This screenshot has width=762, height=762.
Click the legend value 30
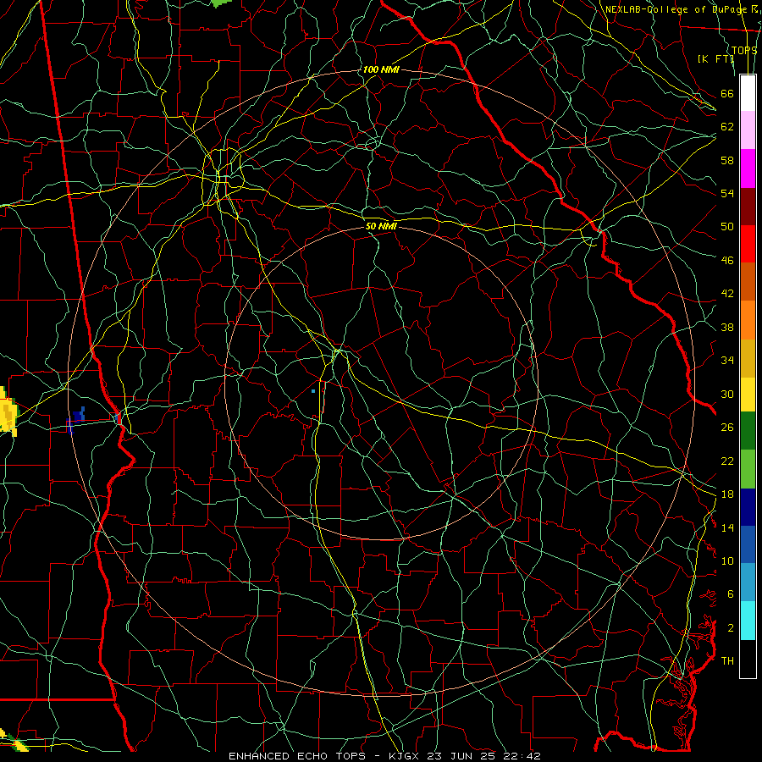(x=727, y=394)
